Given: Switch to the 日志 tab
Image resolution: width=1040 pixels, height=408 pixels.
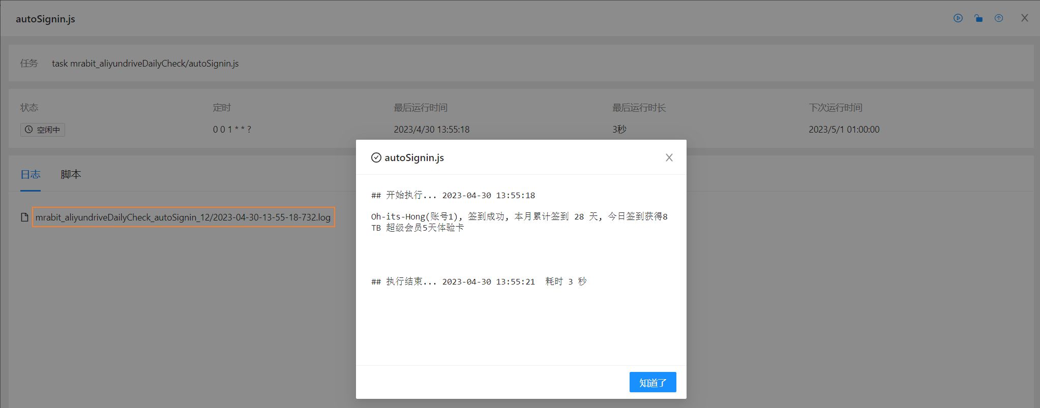Looking at the screenshot, I should tap(31, 174).
